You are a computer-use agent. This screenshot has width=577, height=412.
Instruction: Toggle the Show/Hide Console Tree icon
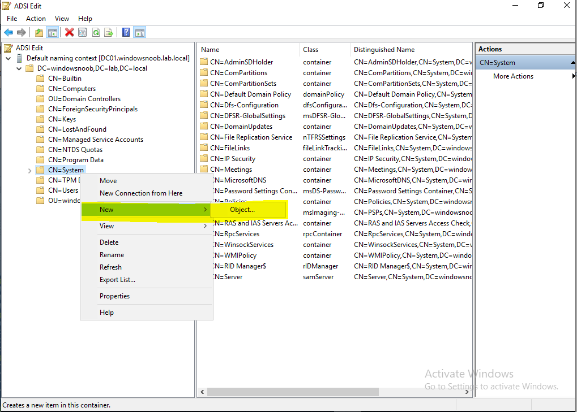pos(53,33)
